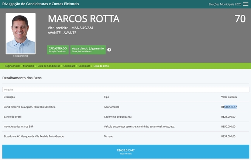Sort by the Tipo column header
This screenshot has height=160, width=251.
pyautogui.click(x=107, y=97)
